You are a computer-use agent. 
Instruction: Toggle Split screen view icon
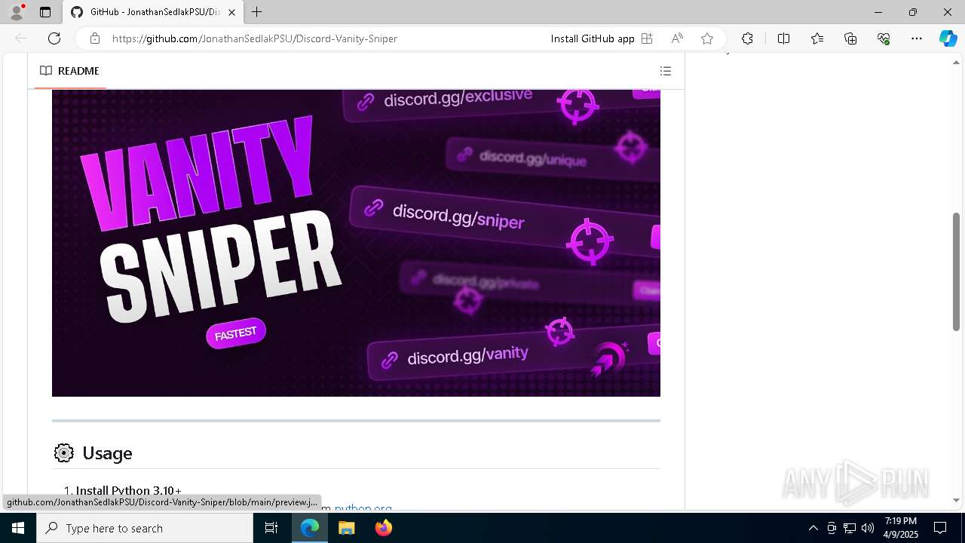click(783, 38)
